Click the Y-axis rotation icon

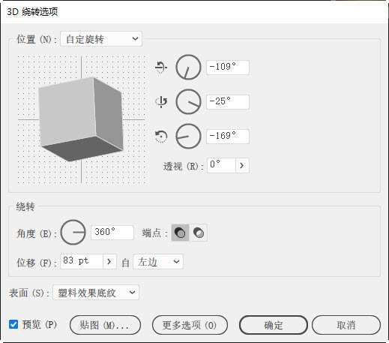point(161,101)
